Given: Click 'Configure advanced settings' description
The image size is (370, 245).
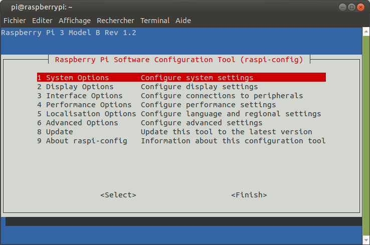Looking at the screenshot, I should click(202, 123).
